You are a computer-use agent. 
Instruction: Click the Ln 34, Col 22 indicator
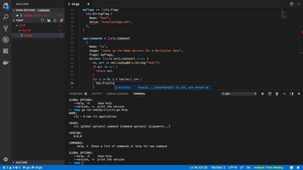coord(198,168)
